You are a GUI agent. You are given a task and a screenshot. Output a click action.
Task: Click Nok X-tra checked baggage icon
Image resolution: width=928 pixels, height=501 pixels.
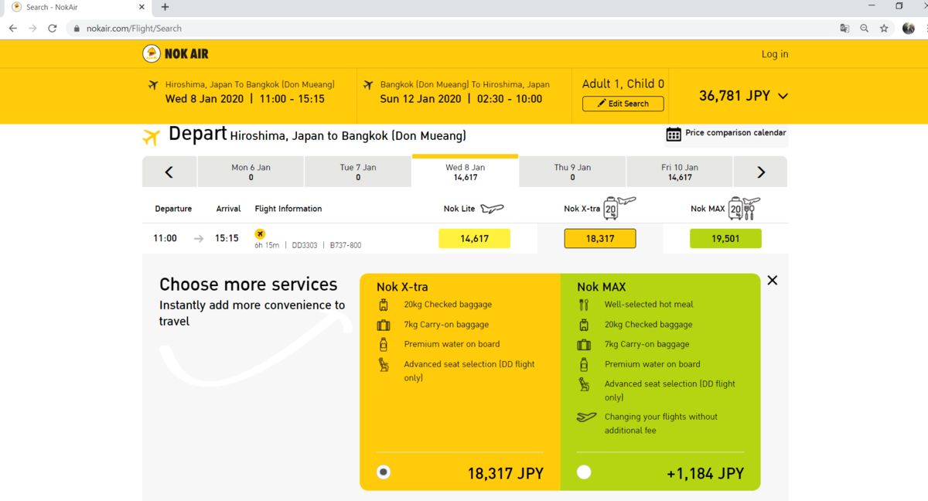[384, 305]
